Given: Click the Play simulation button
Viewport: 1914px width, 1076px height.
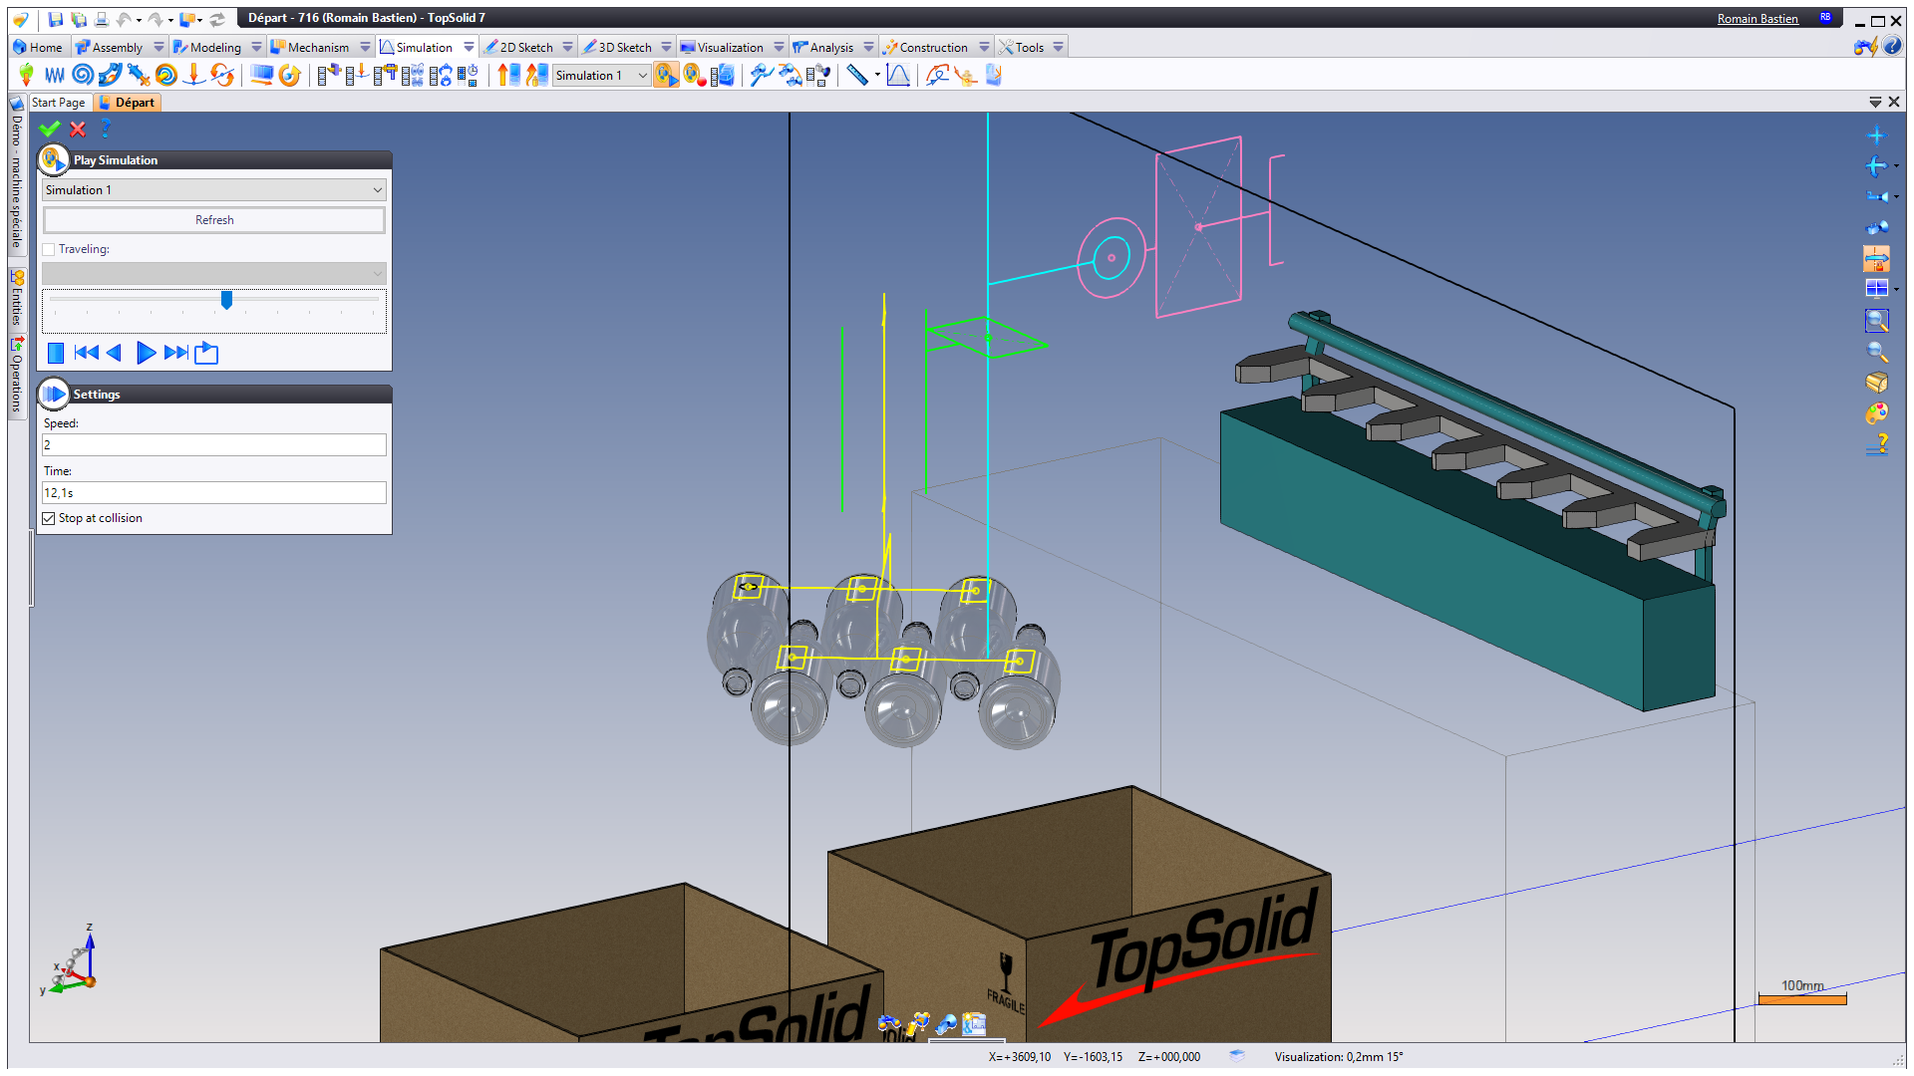Looking at the screenshot, I should coord(146,353).
